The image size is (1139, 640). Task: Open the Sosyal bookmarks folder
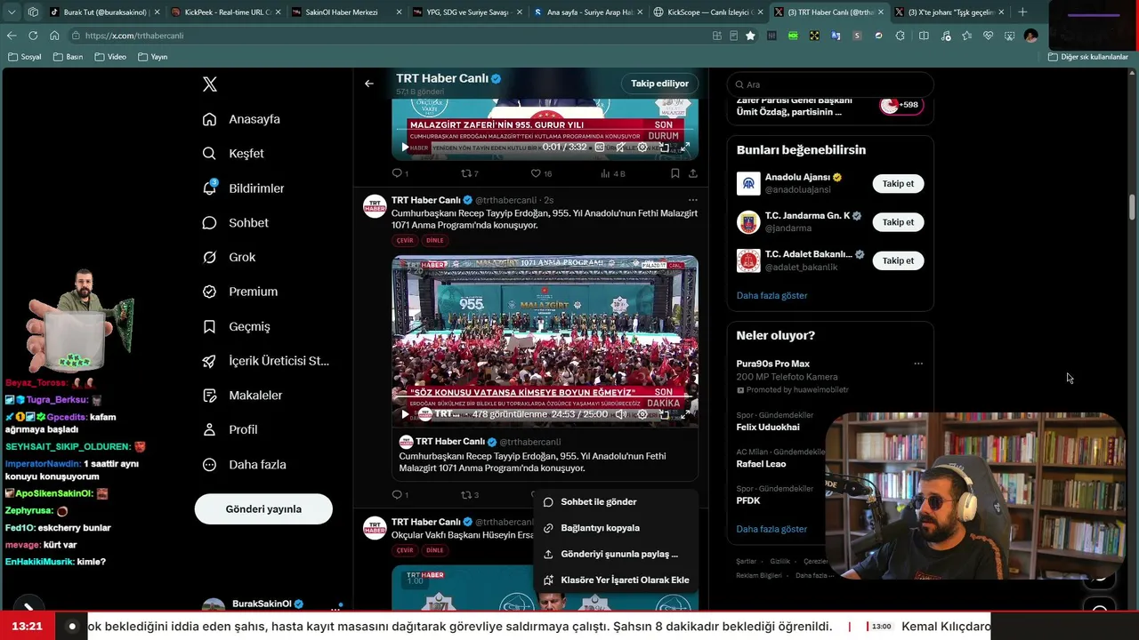pos(25,57)
